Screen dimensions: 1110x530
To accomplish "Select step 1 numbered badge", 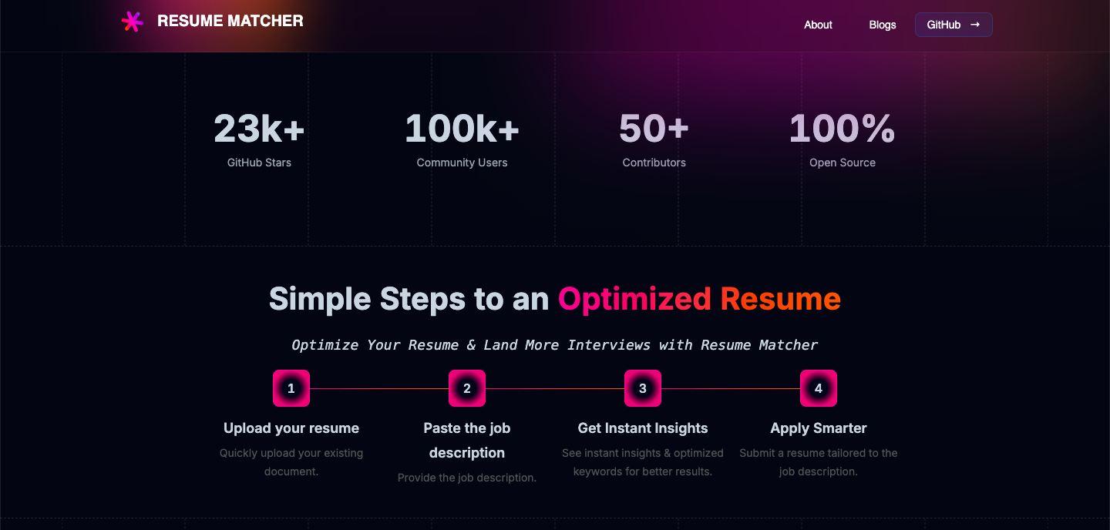I will click(291, 388).
